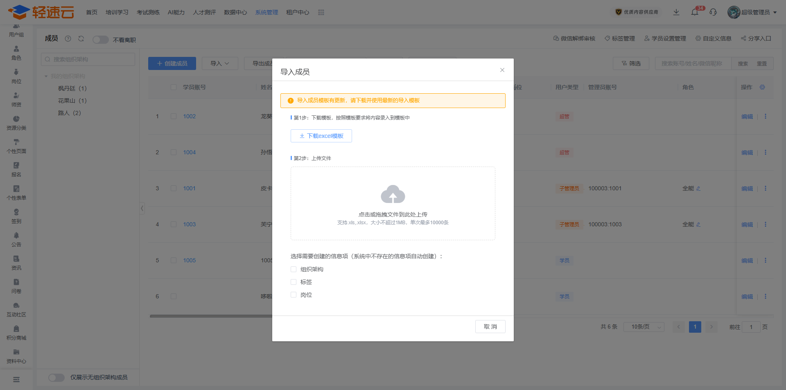The width and height of the screenshot is (786, 390).
Task: Open the download icon in header
Action: coord(676,12)
